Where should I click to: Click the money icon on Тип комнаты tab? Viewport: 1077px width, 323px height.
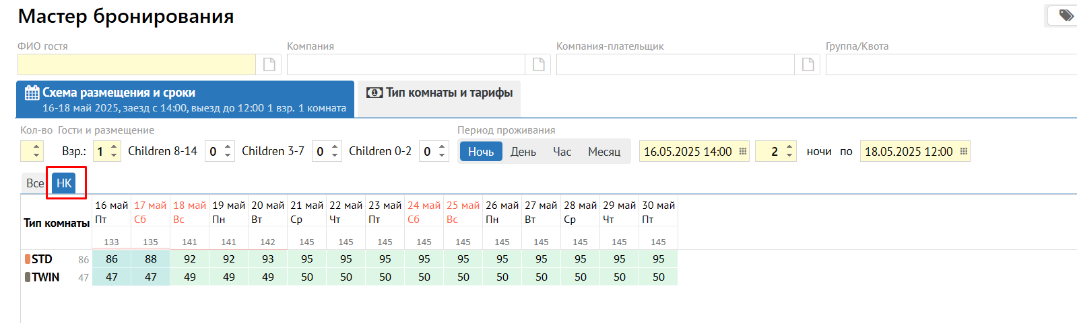click(x=374, y=93)
